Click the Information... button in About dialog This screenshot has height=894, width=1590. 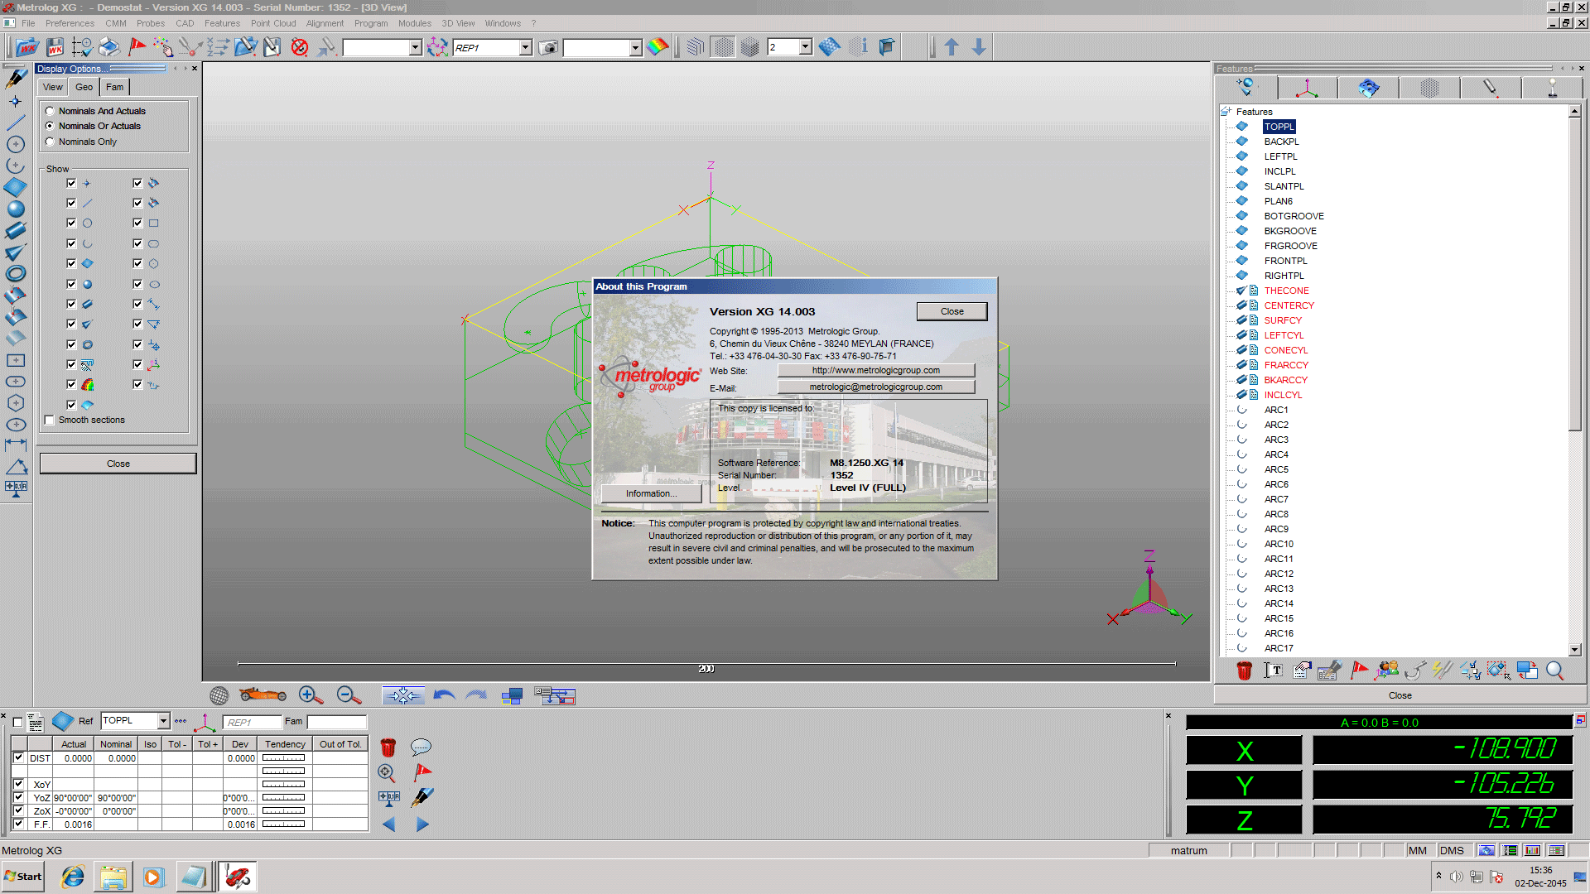coord(651,493)
